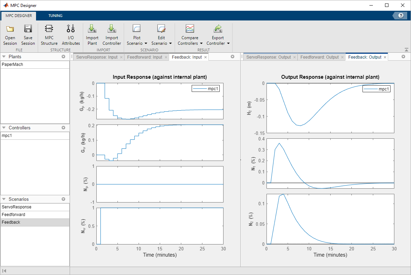Open a saved session
The height and width of the screenshot is (275, 411).
[x=10, y=34]
